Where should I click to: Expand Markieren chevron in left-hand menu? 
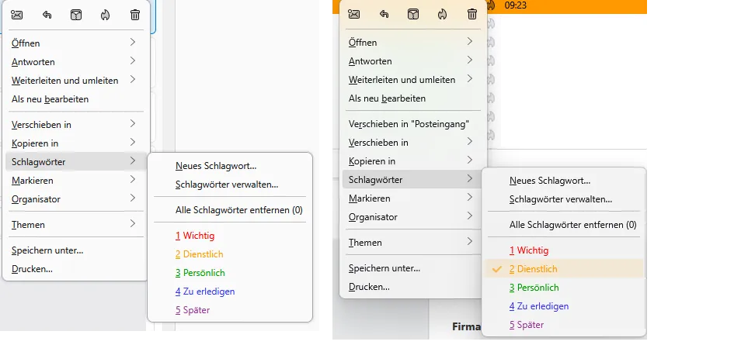click(133, 179)
